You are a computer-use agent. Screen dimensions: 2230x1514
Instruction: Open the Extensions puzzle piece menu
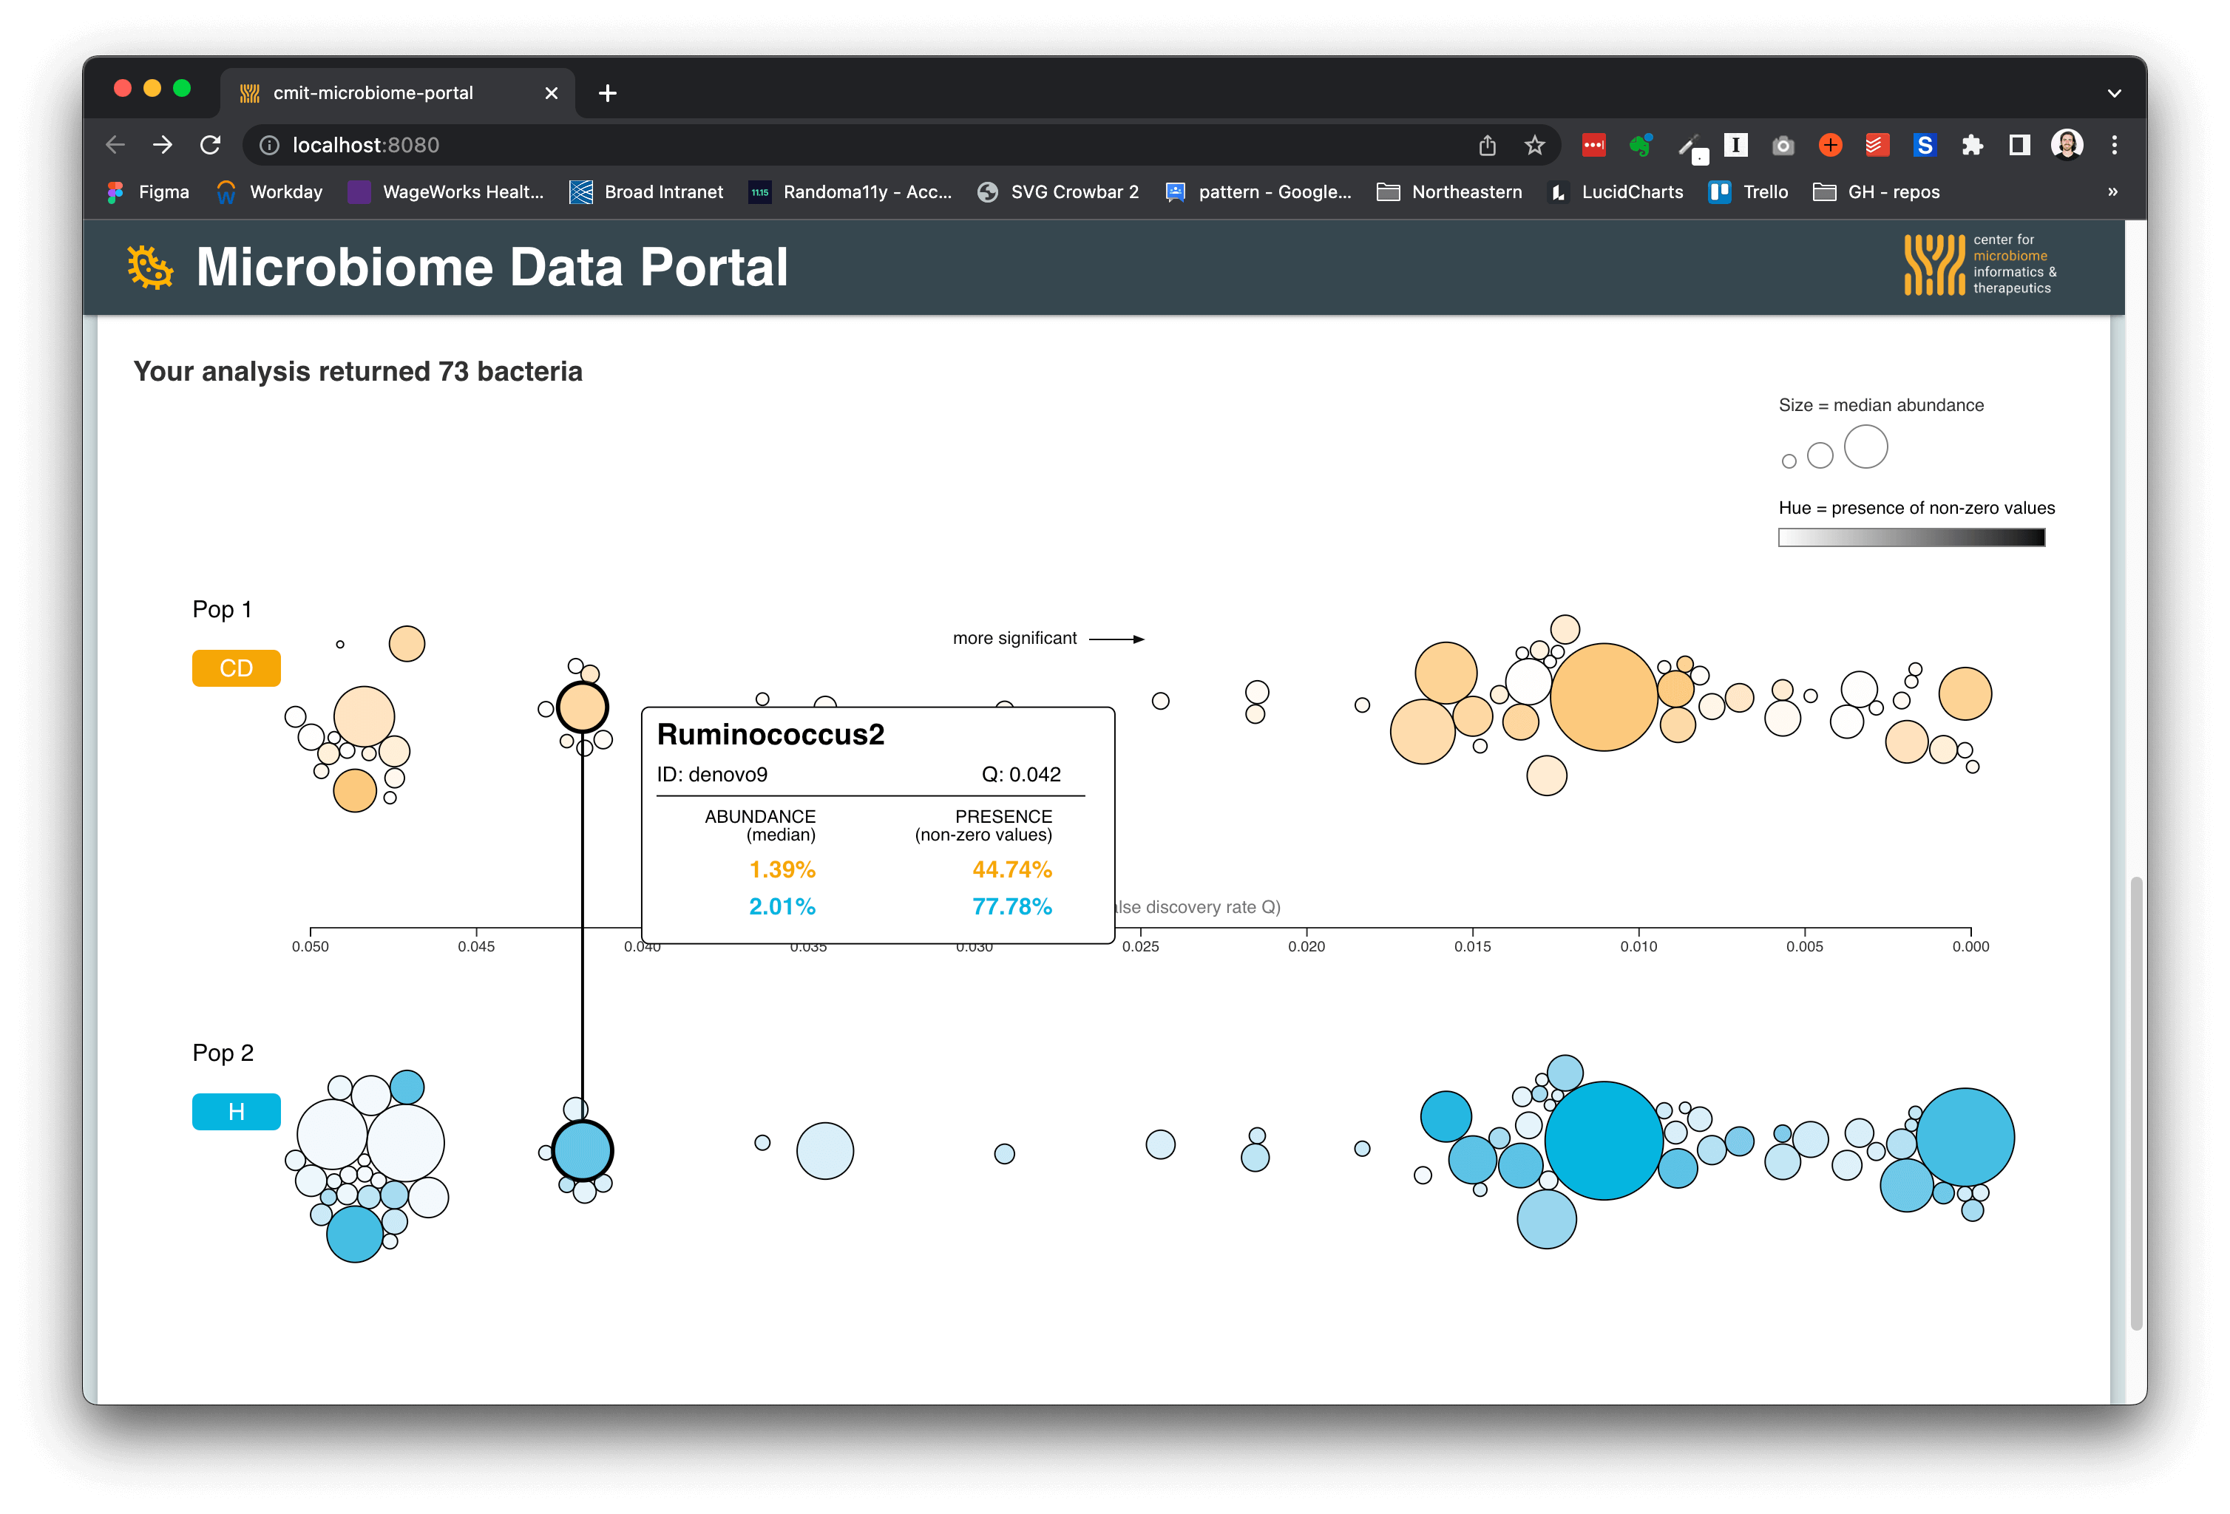click(1972, 145)
